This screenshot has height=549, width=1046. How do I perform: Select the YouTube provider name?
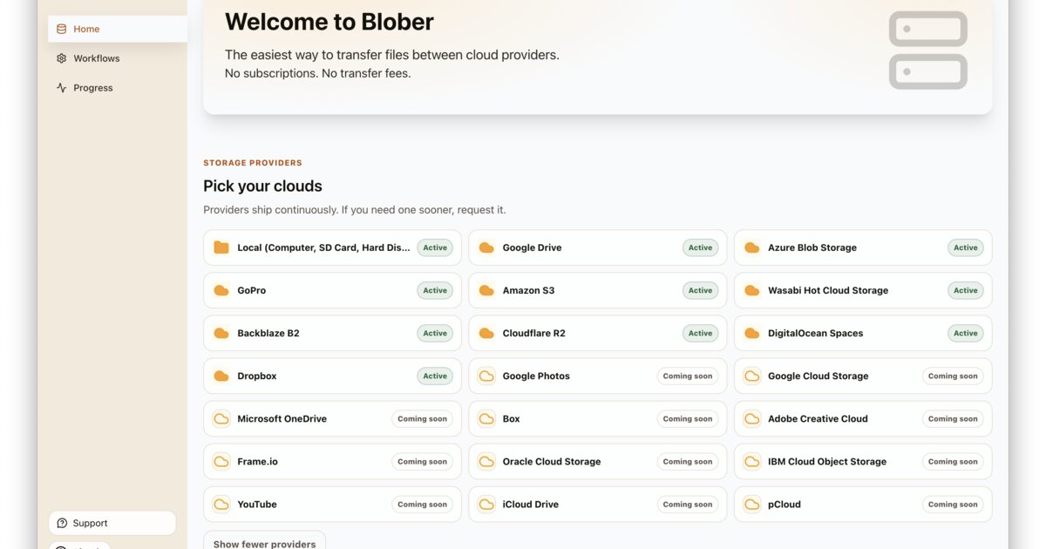tap(257, 504)
